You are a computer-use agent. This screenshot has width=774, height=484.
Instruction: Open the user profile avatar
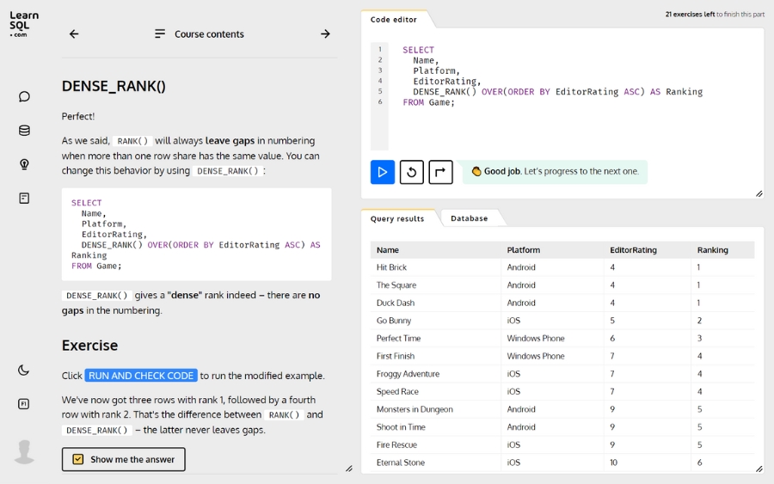(x=24, y=451)
